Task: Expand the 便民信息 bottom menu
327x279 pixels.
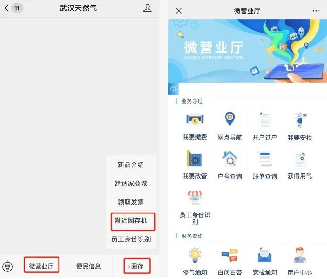Action: point(88,266)
